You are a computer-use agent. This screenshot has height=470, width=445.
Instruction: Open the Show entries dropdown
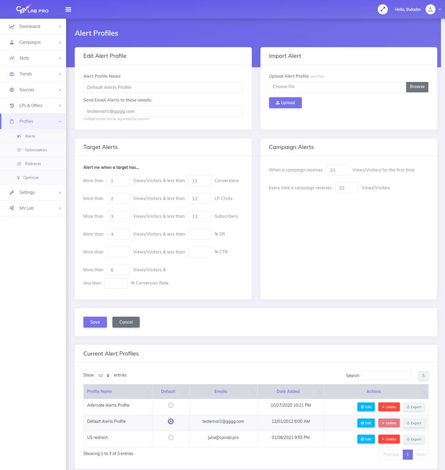pos(103,375)
